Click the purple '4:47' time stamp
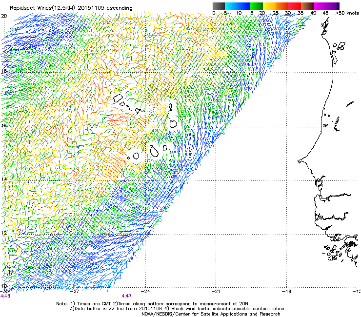Viewport: 361px width, 317px height. pos(127,296)
